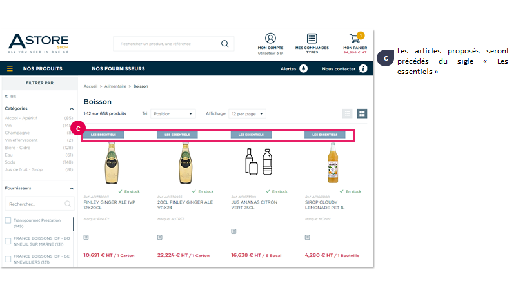Open the Affichage 12 par page dropdown
This screenshot has width=516, height=290.
[x=247, y=114]
